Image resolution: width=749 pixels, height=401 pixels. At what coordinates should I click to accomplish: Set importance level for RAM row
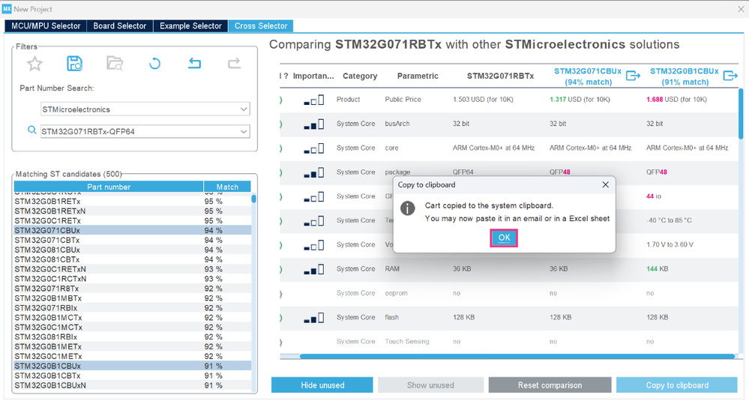pyautogui.click(x=314, y=270)
